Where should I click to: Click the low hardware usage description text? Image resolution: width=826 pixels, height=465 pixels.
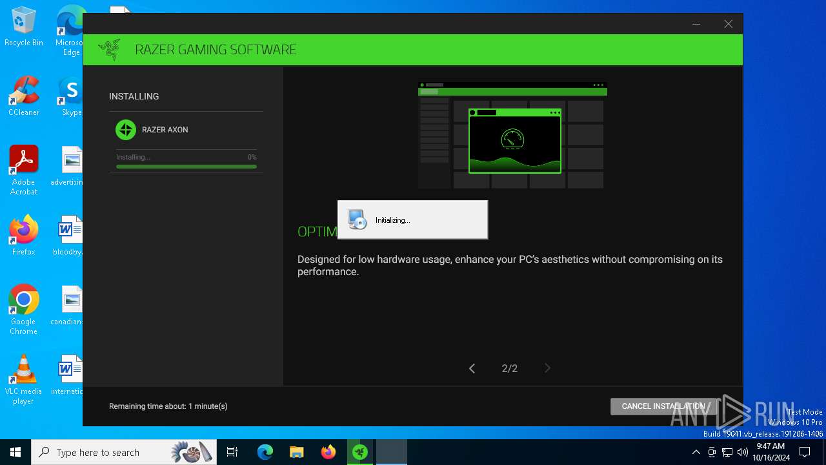pyautogui.click(x=510, y=265)
